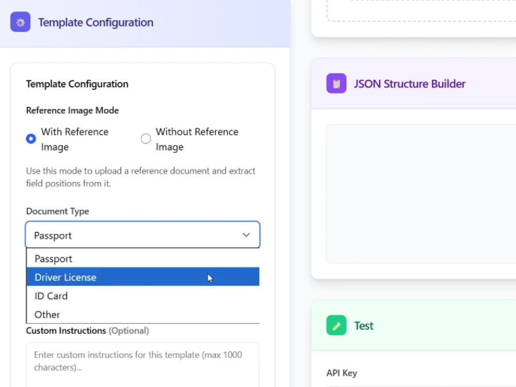This screenshot has width=516, height=387.
Task: Click into the Custom Instructions text area
Action: (143, 365)
